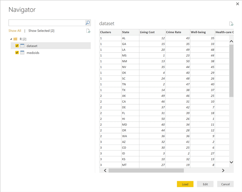Switch to Show All view

(15, 30)
